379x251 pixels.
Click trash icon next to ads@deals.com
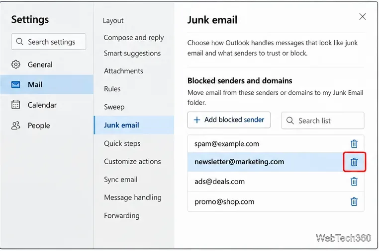354,182
